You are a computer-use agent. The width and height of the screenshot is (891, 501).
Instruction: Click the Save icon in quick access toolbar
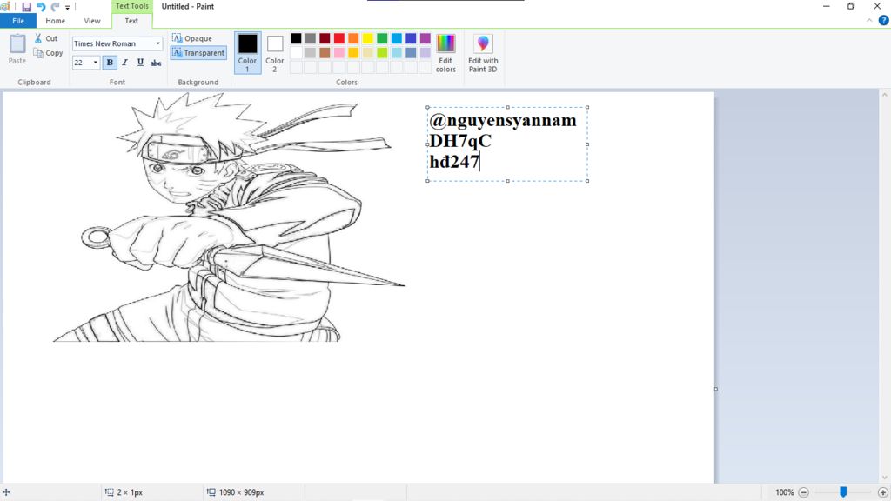(26, 7)
